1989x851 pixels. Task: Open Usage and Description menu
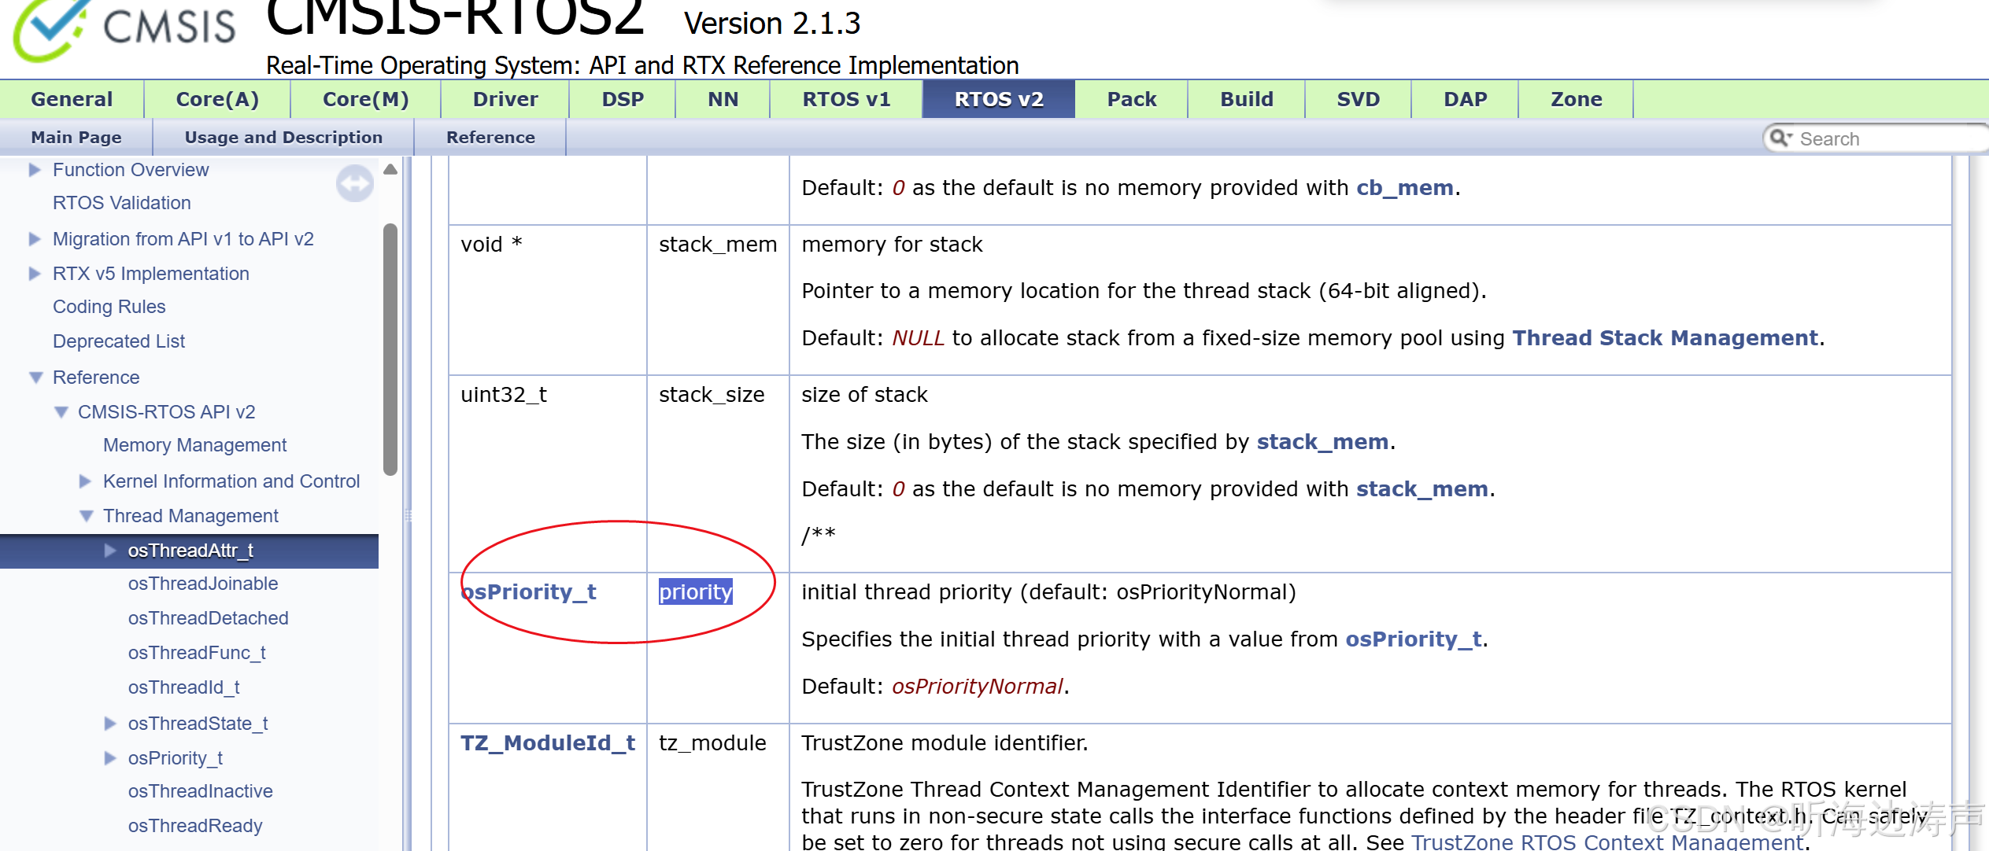283,138
